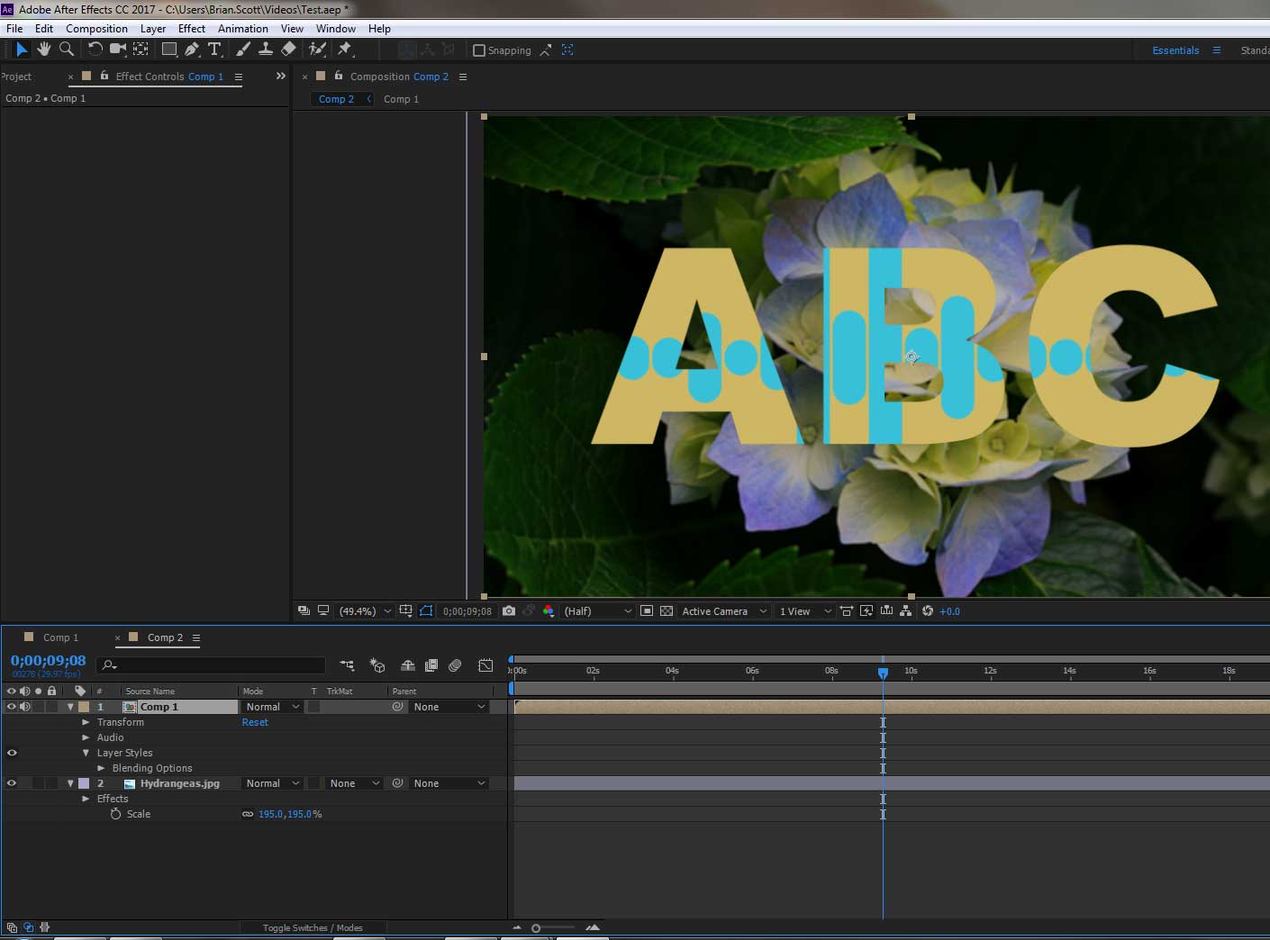
Task: Click the Fast Previews icon
Action: 866,610
